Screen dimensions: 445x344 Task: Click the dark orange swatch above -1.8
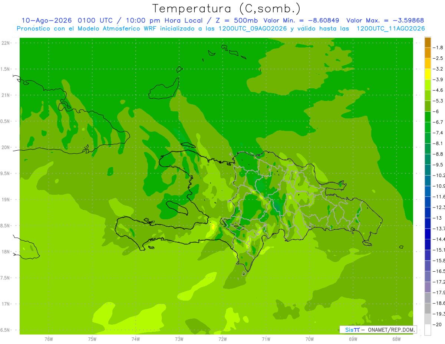point(428,42)
